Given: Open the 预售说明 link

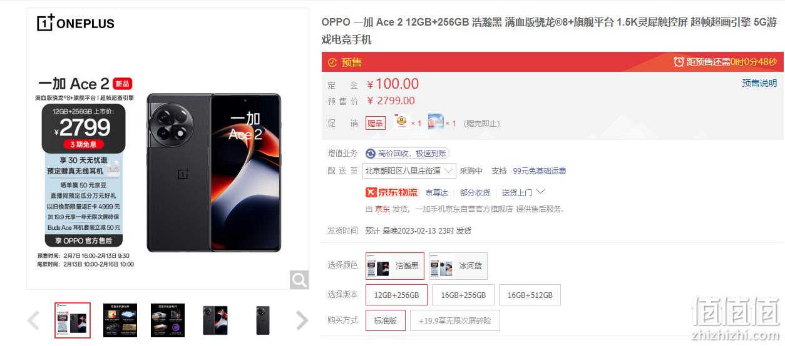Looking at the screenshot, I should click(x=759, y=83).
